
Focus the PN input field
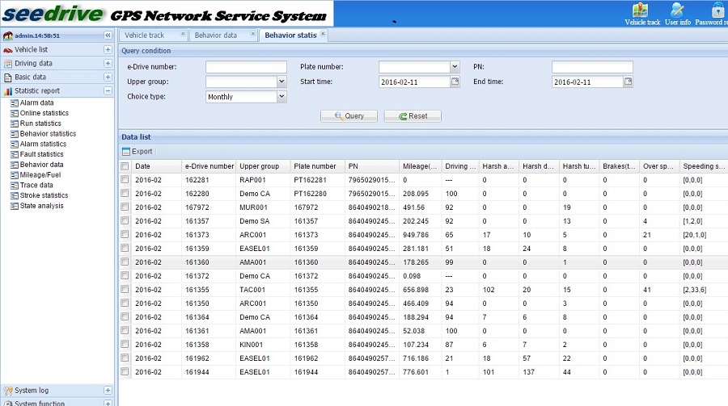pos(592,67)
